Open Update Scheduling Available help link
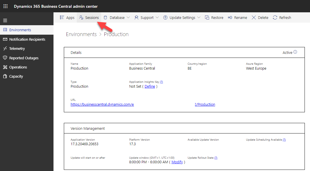The width and height of the screenshot is (310, 171). point(284,140)
